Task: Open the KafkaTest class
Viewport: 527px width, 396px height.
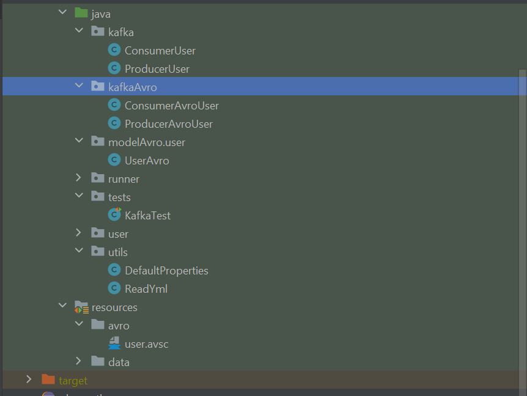Action: pyautogui.click(x=147, y=216)
